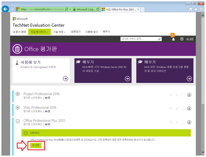
Task: Click the search magnifier in address bar
Action: coord(67,9)
